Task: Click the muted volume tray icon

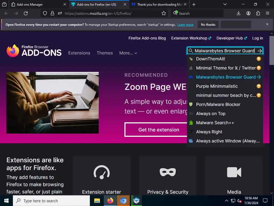Action: point(239,201)
